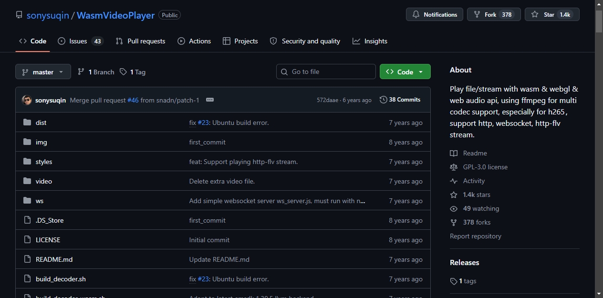
Task: Click the ws folder icon
Action: click(27, 201)
